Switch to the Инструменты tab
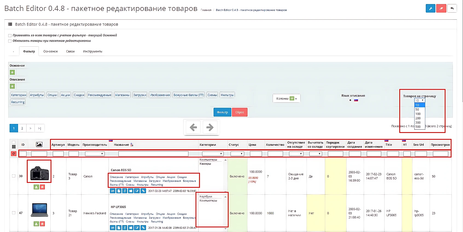Screen dimensions: 463x232 (93, 51)
